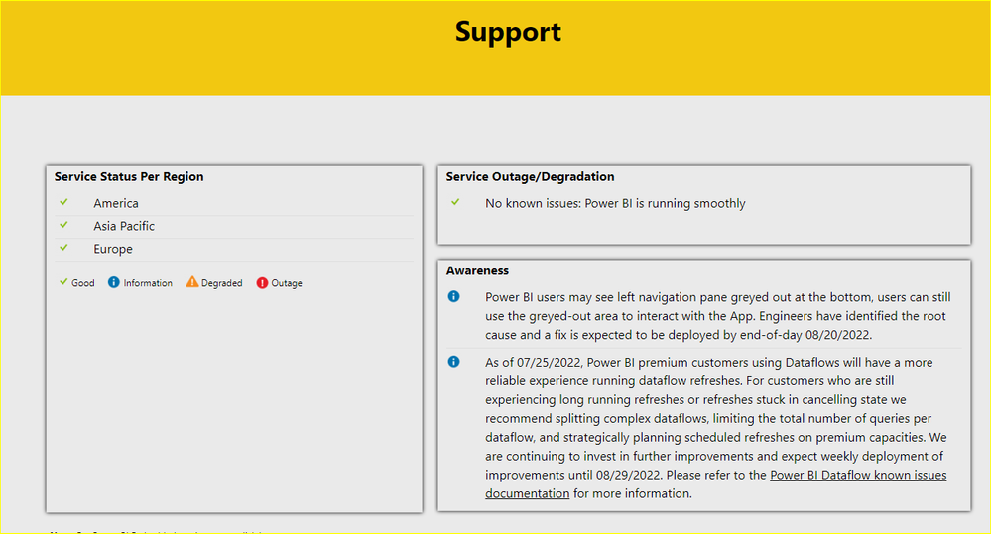The image size is (991, 534).
Task: Click the Information legend label
Action: pos(148,283)
